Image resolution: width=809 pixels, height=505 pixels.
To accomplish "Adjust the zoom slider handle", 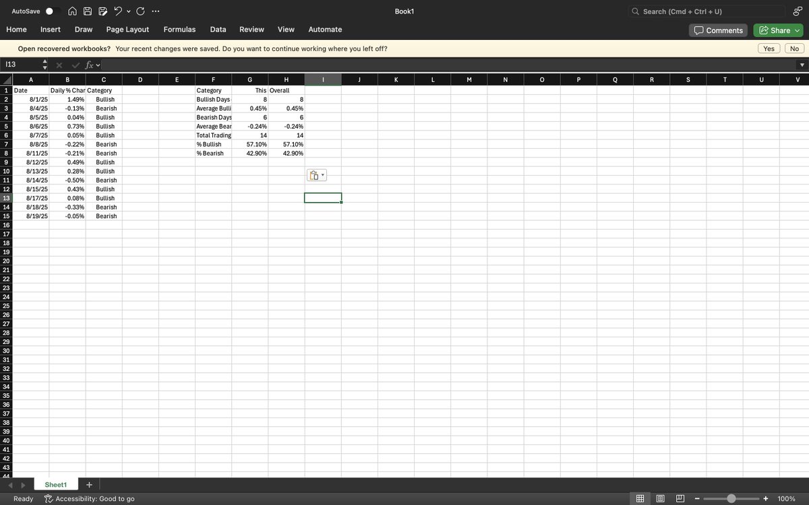I will point(731,498).
